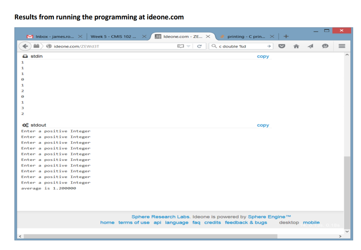The width and height of the screenshot is (361, 250).
Task: Open a new tab with plus button
Action: pyautogui.click(x=286, y=36)
